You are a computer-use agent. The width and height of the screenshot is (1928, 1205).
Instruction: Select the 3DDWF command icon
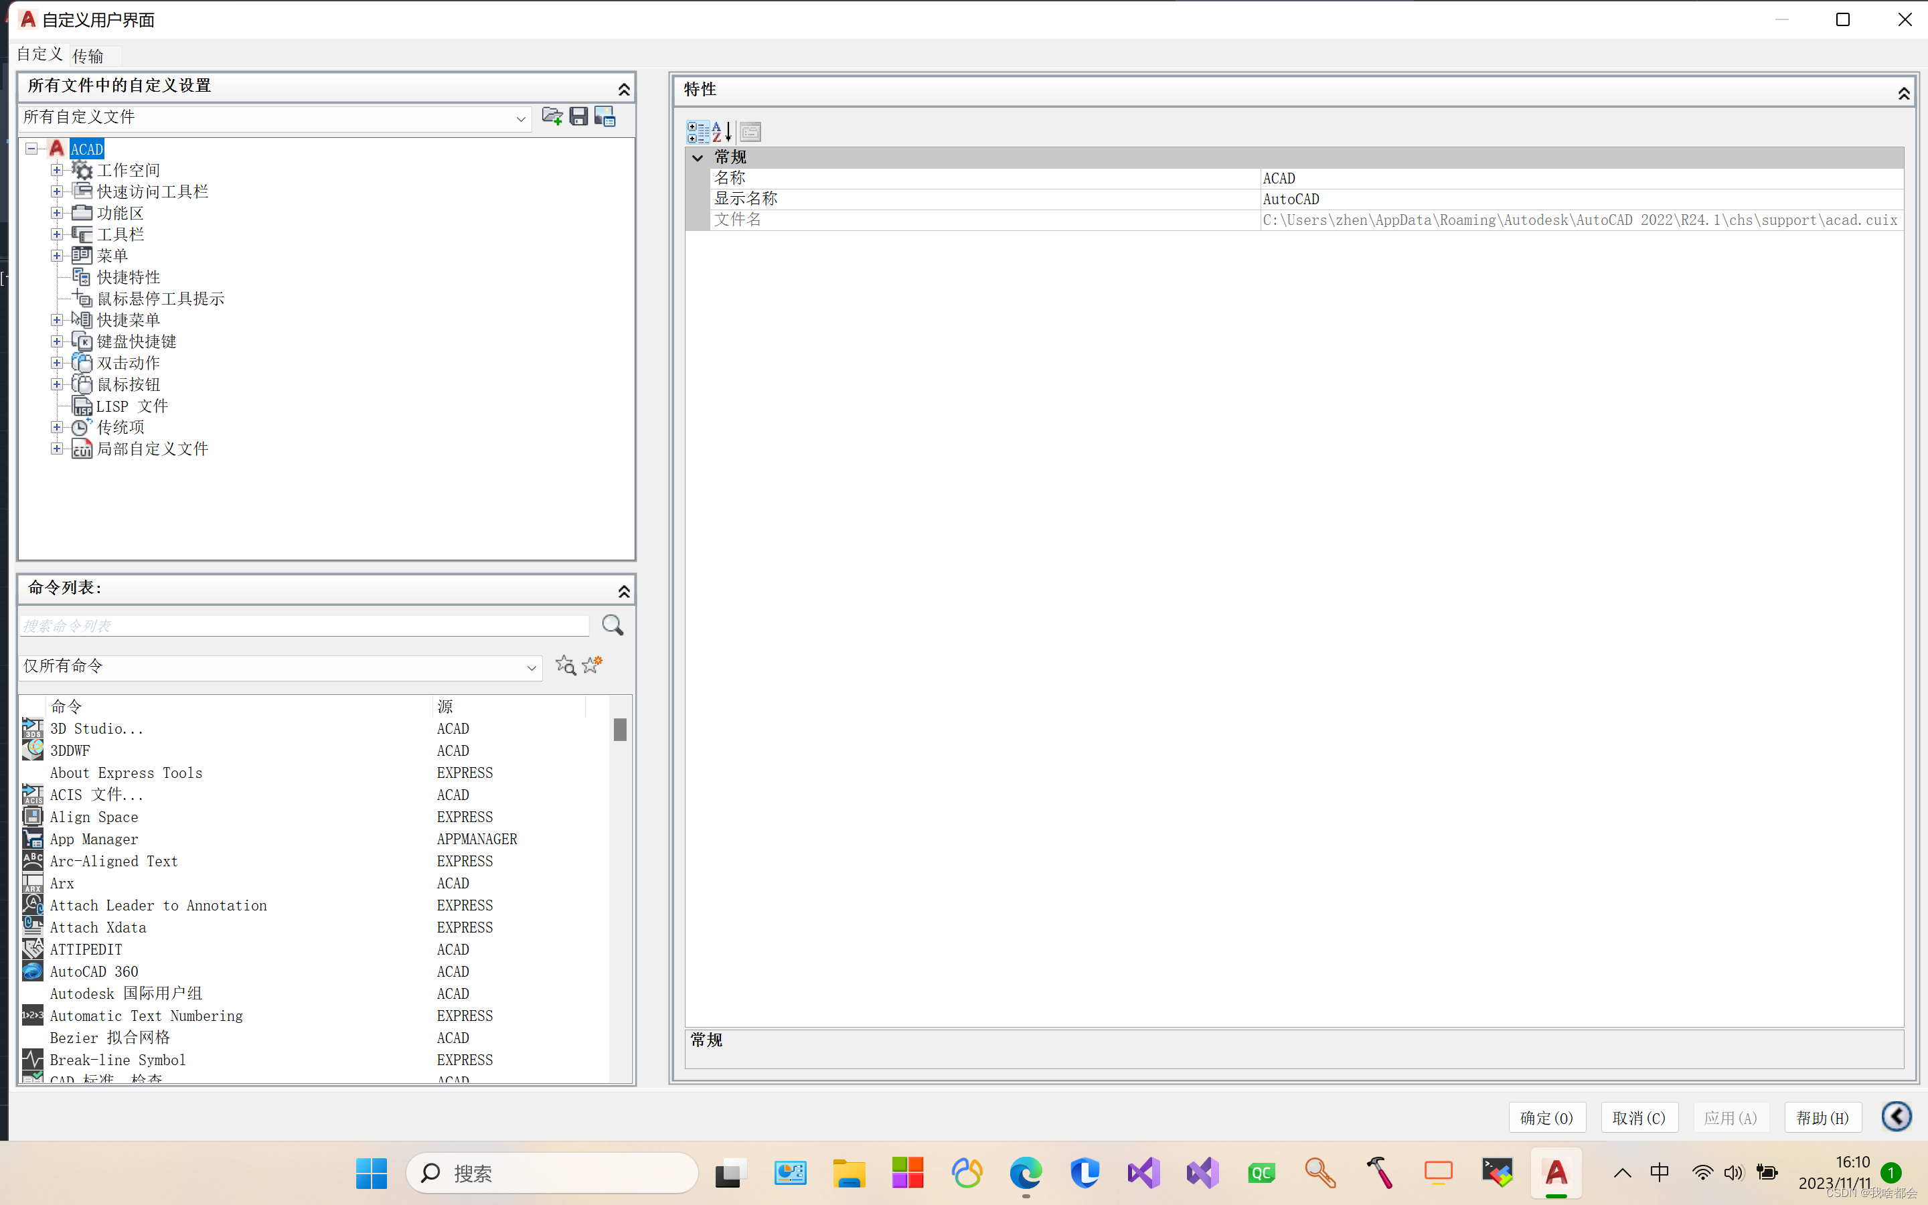[x=33, y=750]
